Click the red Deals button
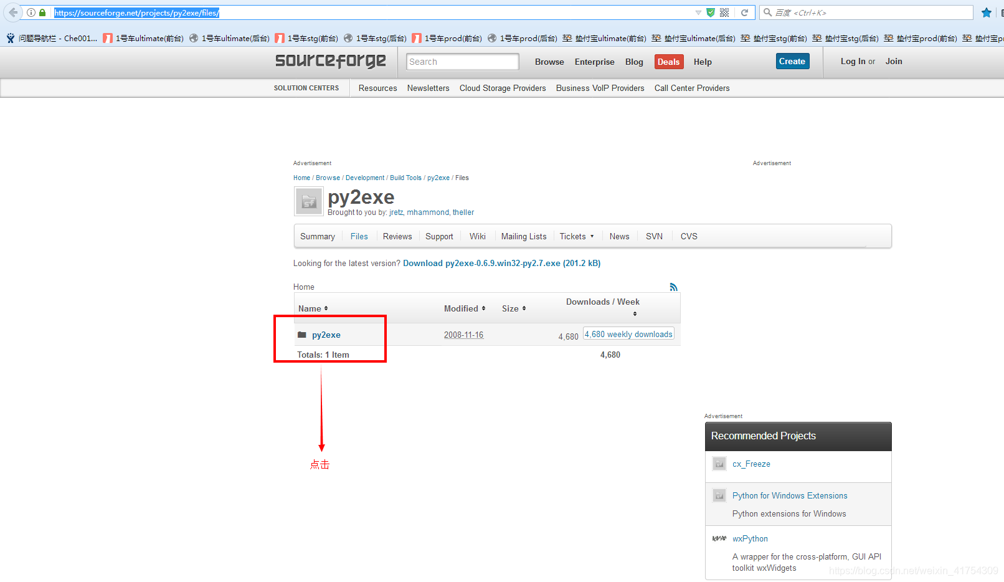The height and width of the screenshot is (582, 1004). [x=668, y=62]
